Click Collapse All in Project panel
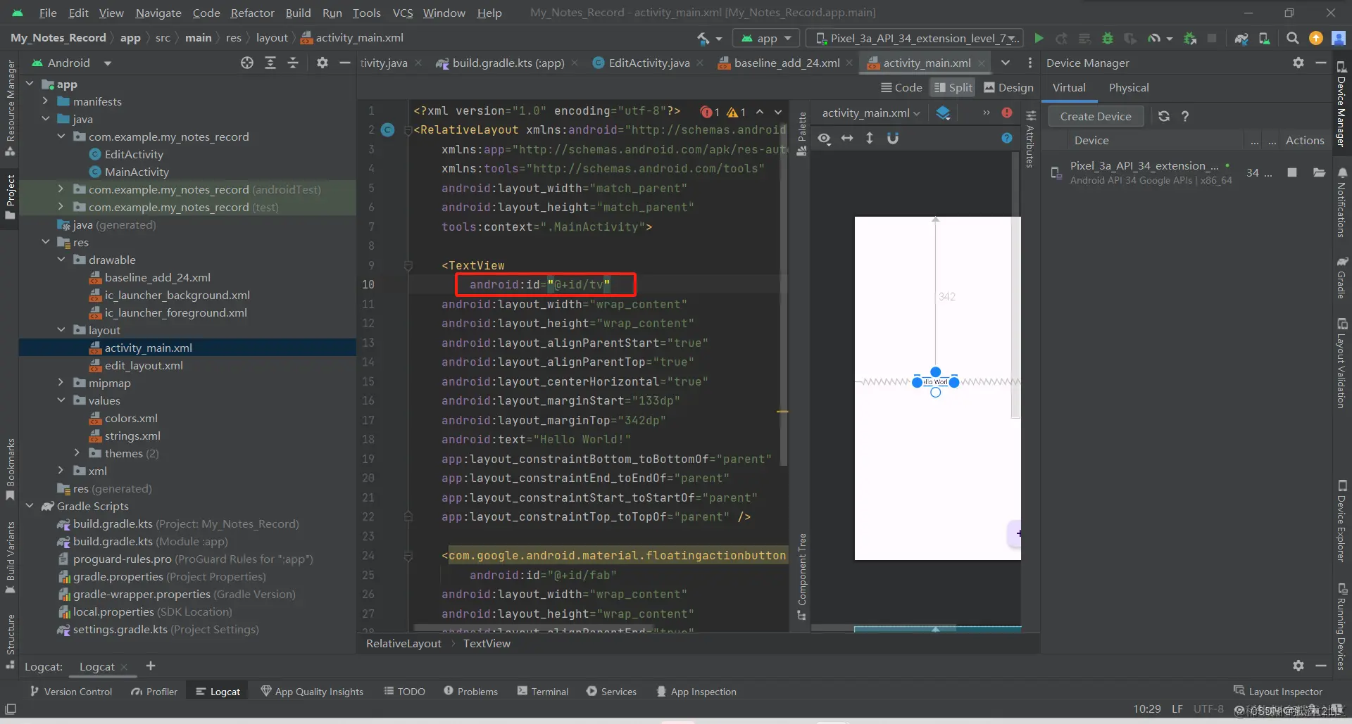 293,63
